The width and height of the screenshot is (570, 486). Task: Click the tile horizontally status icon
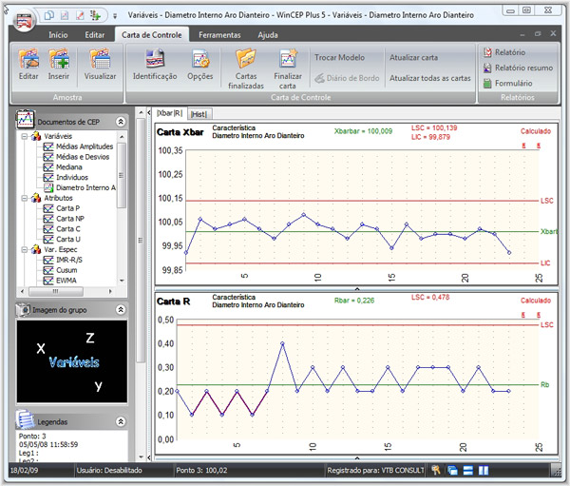pyautogui.click(x=468, y=471)
